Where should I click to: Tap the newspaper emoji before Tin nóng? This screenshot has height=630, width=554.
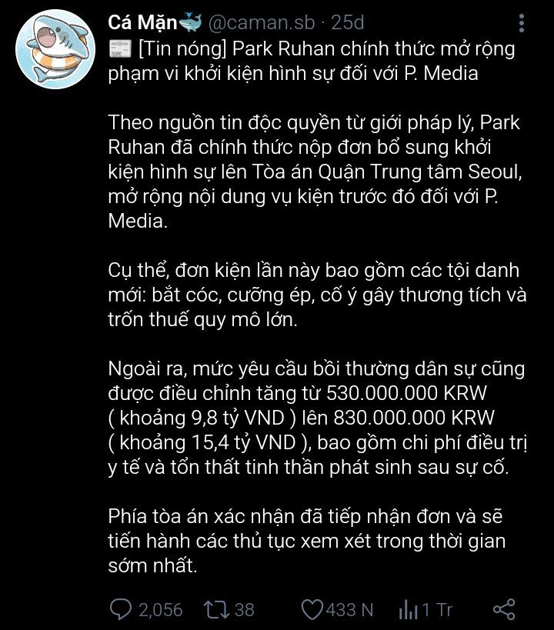(x=121, y=49)
